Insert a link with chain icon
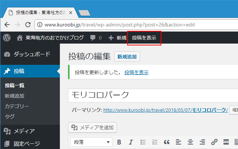The height and width of the screenshot is (149, 238). [x=214, y=142]
